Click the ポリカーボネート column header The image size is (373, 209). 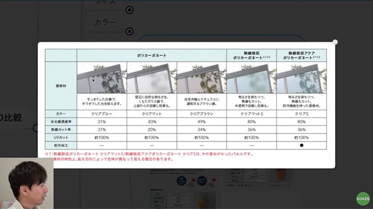(x=152, y=55)
